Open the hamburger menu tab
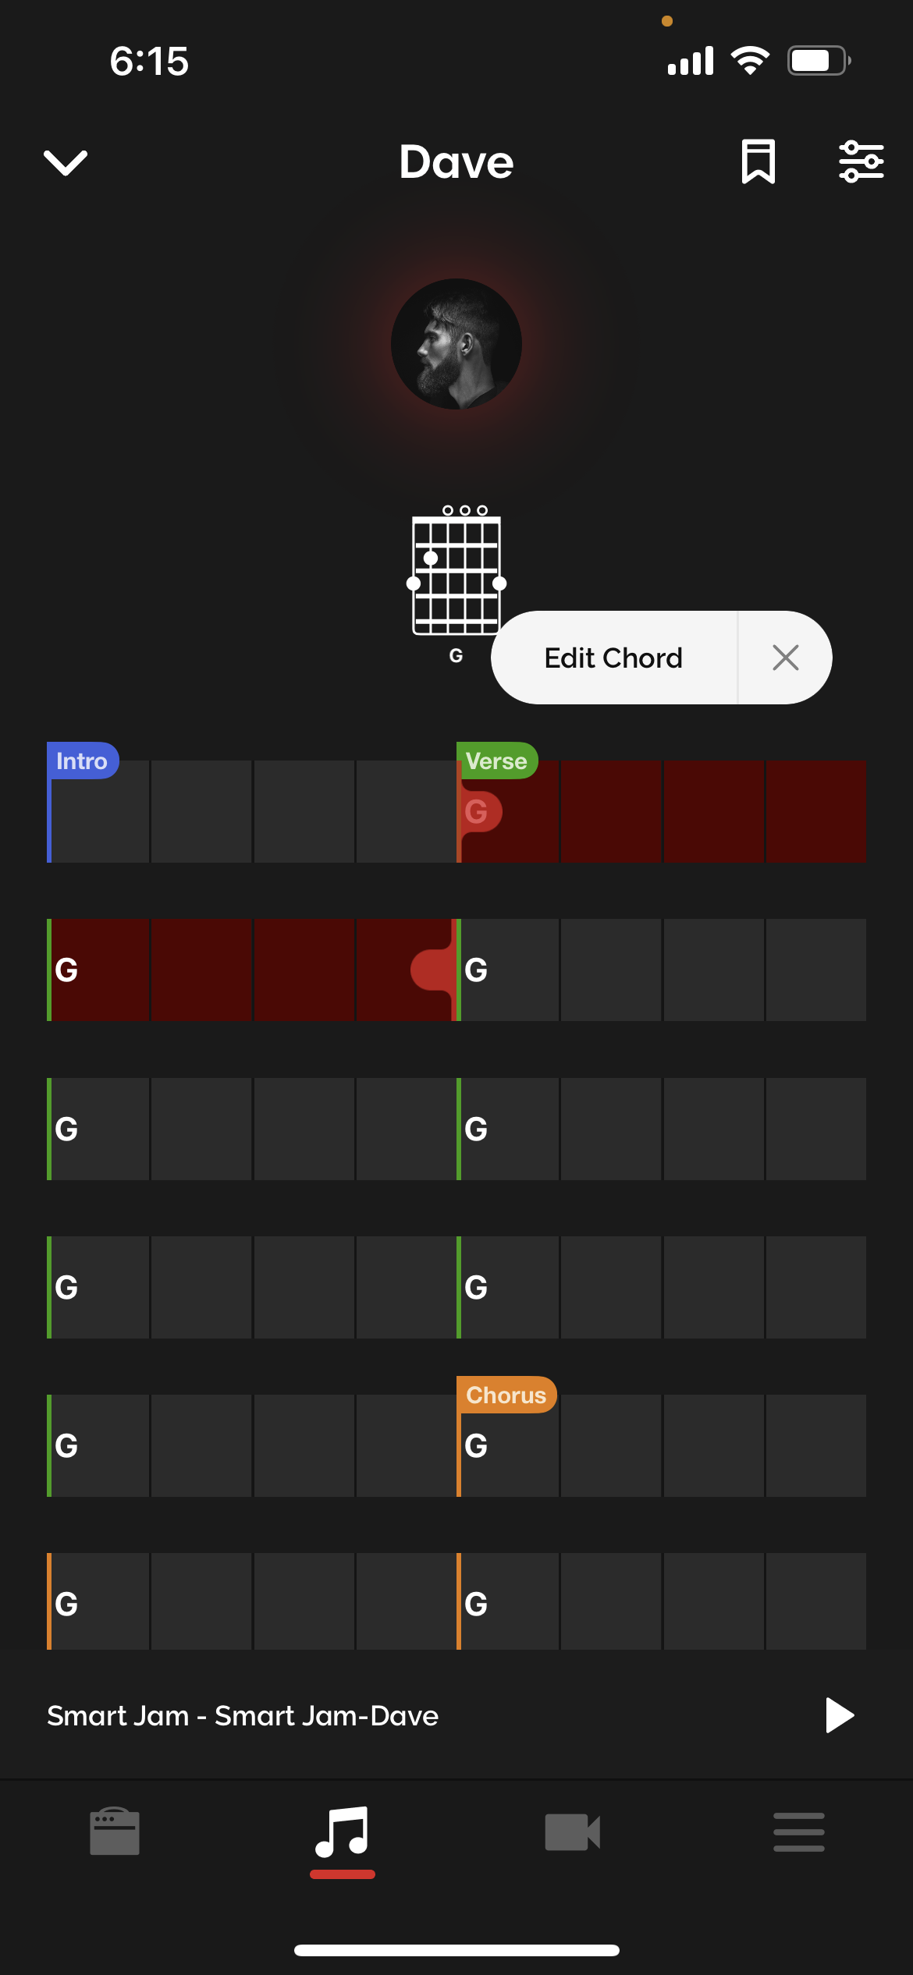This screenshot has height=1975, width=913. click(798, 1831)
